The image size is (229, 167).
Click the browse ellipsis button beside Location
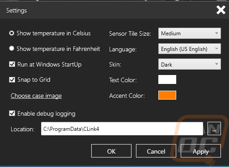(x=214, y=129)
